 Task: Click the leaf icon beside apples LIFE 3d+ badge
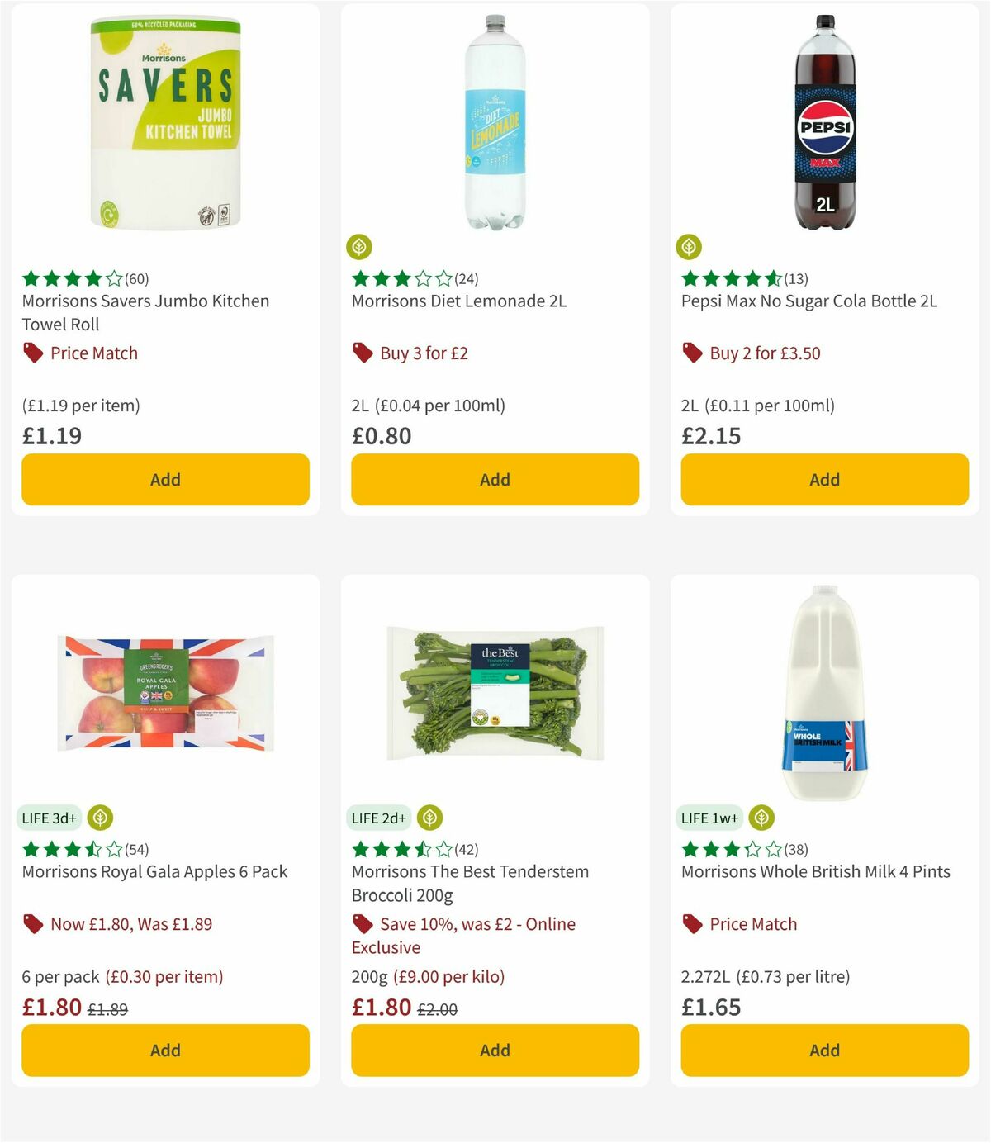(99, 818)
